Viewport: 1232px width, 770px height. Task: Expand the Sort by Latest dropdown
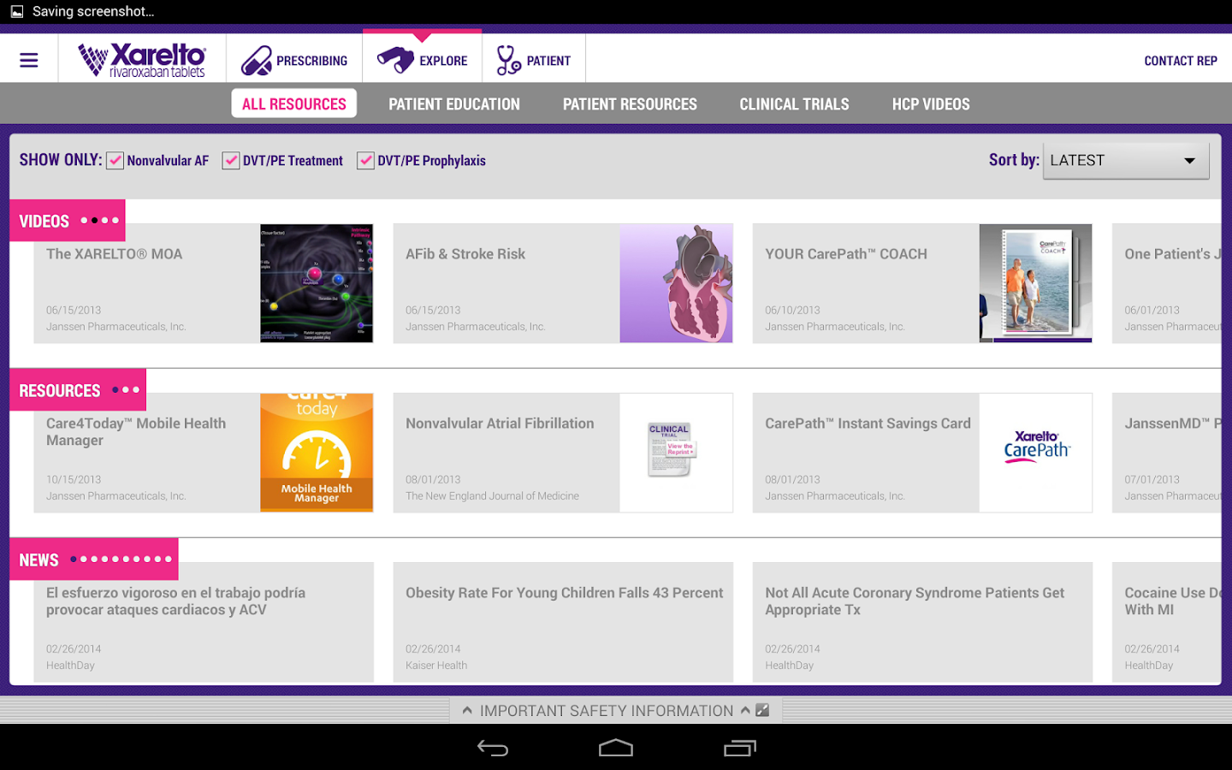click(1126, 160)
